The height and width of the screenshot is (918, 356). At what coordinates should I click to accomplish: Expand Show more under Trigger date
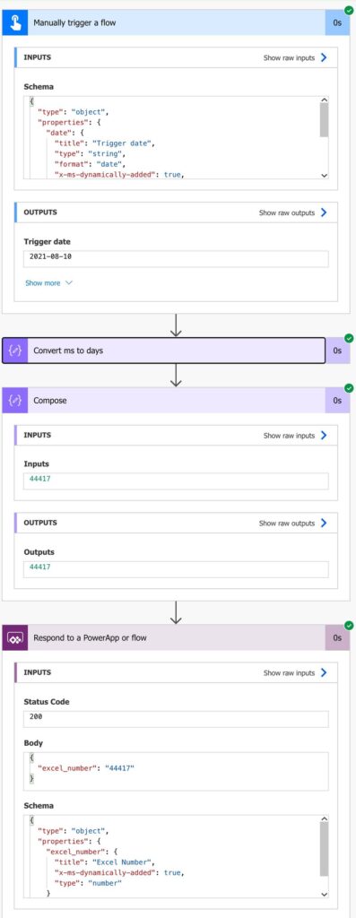click(x=48, y=282)
